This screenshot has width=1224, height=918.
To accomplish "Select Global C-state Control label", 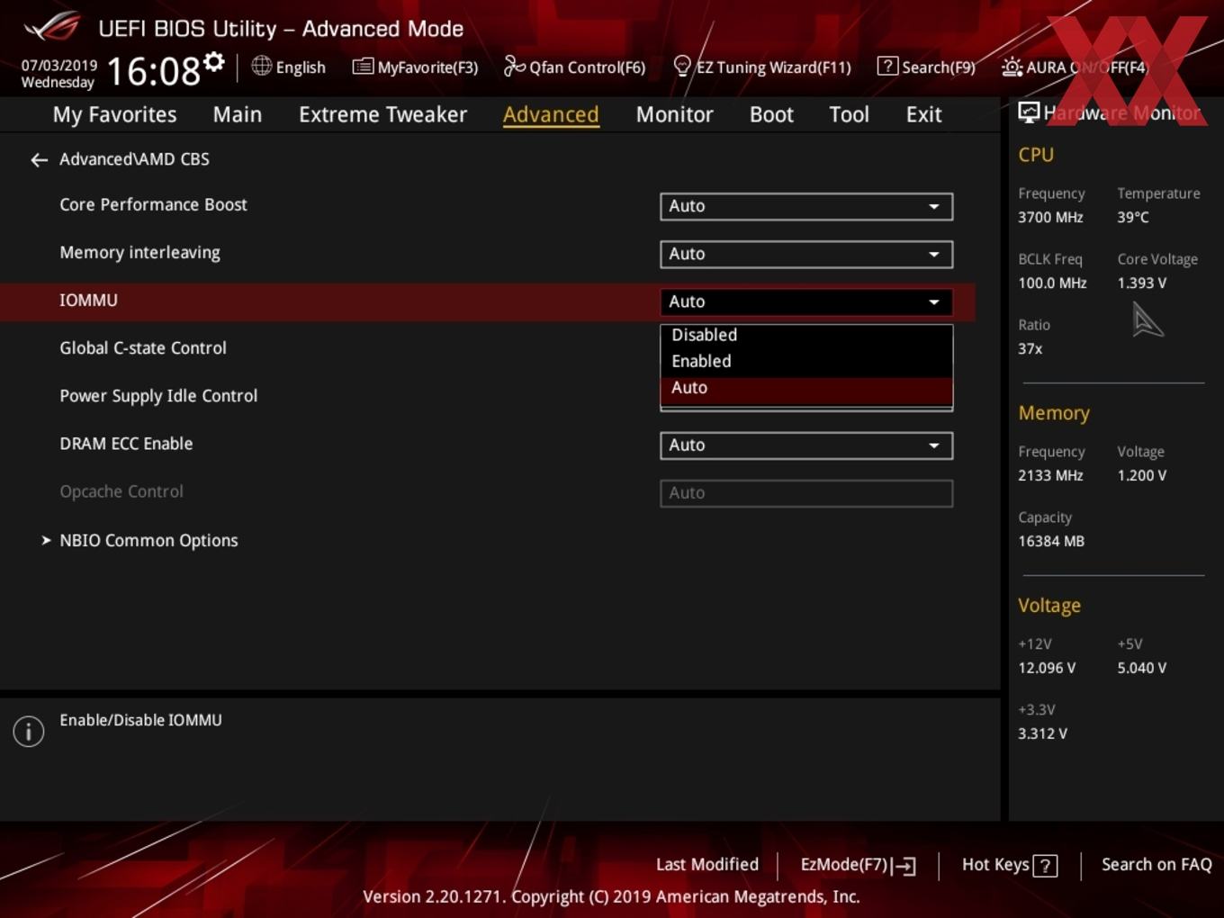I will [143, 348].
